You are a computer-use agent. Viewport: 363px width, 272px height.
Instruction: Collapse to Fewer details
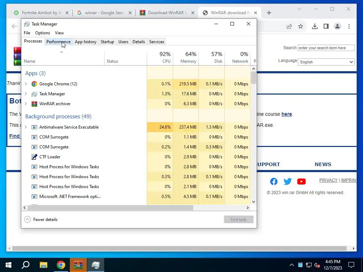tap(41, 220)
